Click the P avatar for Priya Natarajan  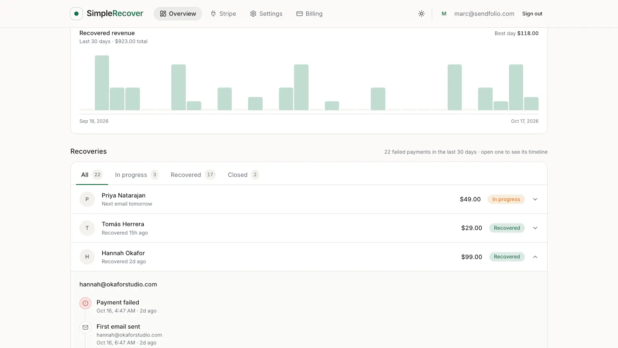[87, 199]
